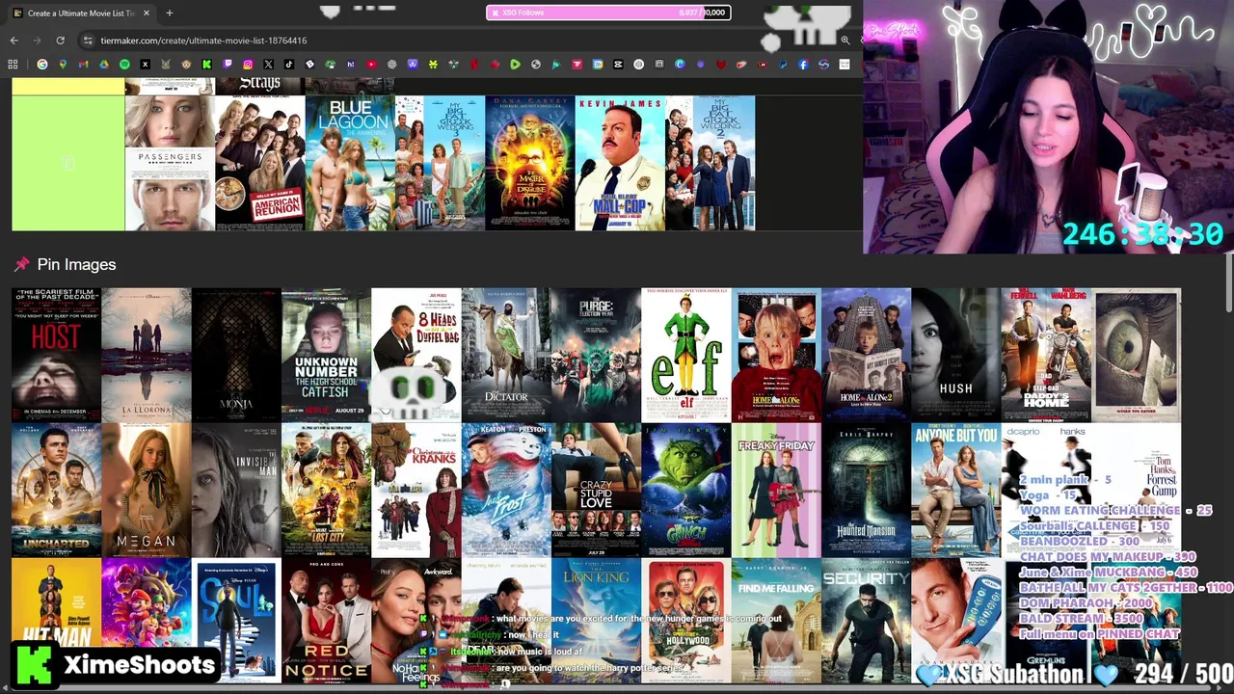
Task: Select the Master of Disguise poster
Action: (530, 163)
